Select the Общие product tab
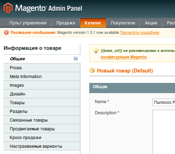This screenshot has height=154, width=175. tap(42, 59)
